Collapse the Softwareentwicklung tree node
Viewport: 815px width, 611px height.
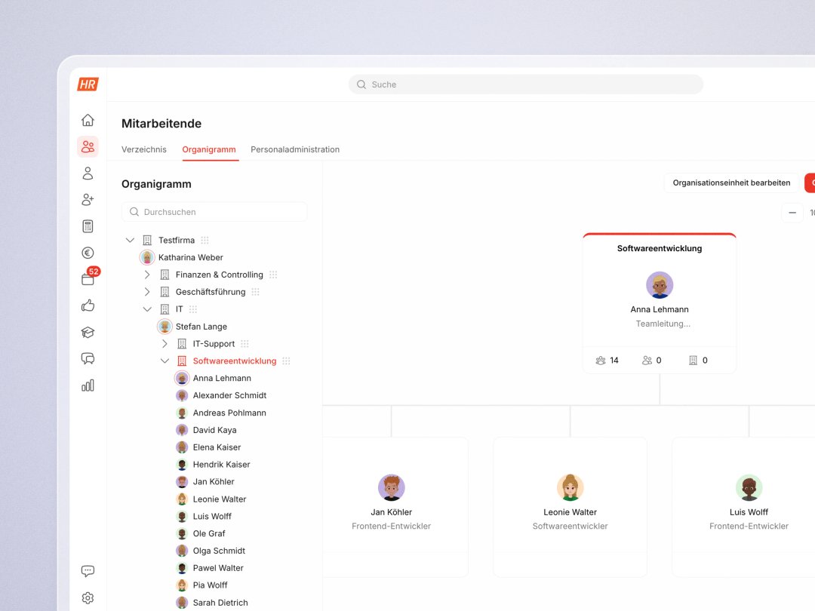(165, 361)
